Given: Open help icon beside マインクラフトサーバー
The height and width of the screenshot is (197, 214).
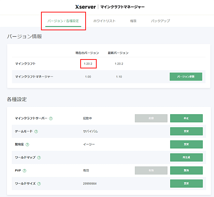Looking at the screenshot, I should click(x=51, y=118).
